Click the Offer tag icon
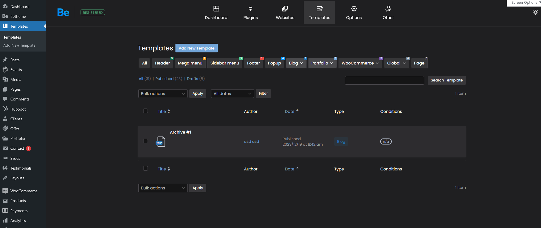This screenshot has height=228, width=541. tap(5, 128)
